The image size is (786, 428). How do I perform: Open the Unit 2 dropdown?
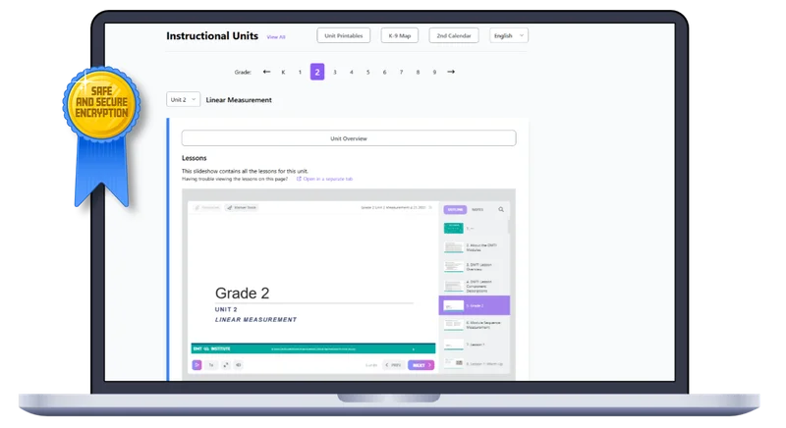pos(183,99)
